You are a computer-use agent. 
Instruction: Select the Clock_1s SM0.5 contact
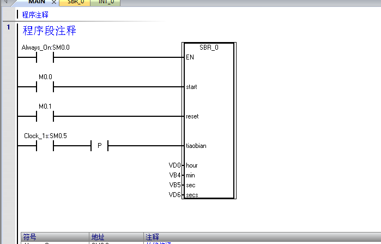(45, 146)
